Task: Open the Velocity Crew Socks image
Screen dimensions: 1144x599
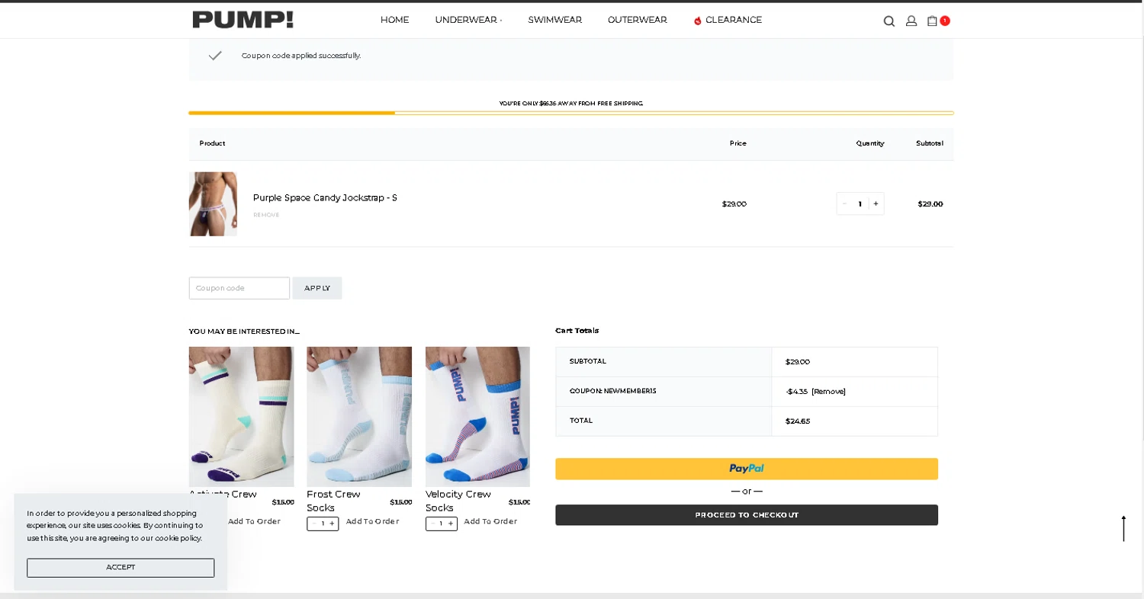Action: coord(477,417)
